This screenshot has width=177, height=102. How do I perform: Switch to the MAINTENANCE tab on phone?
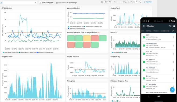tap(165, 31)
